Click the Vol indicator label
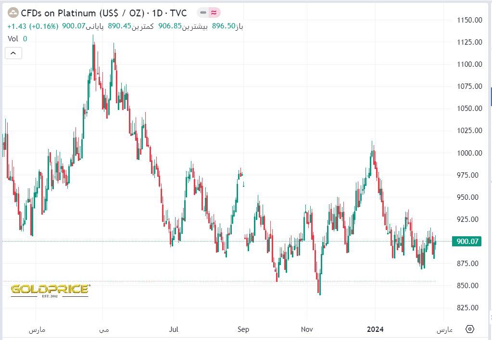The height and width of the screenshot is (340, 492). click(13, 38)
